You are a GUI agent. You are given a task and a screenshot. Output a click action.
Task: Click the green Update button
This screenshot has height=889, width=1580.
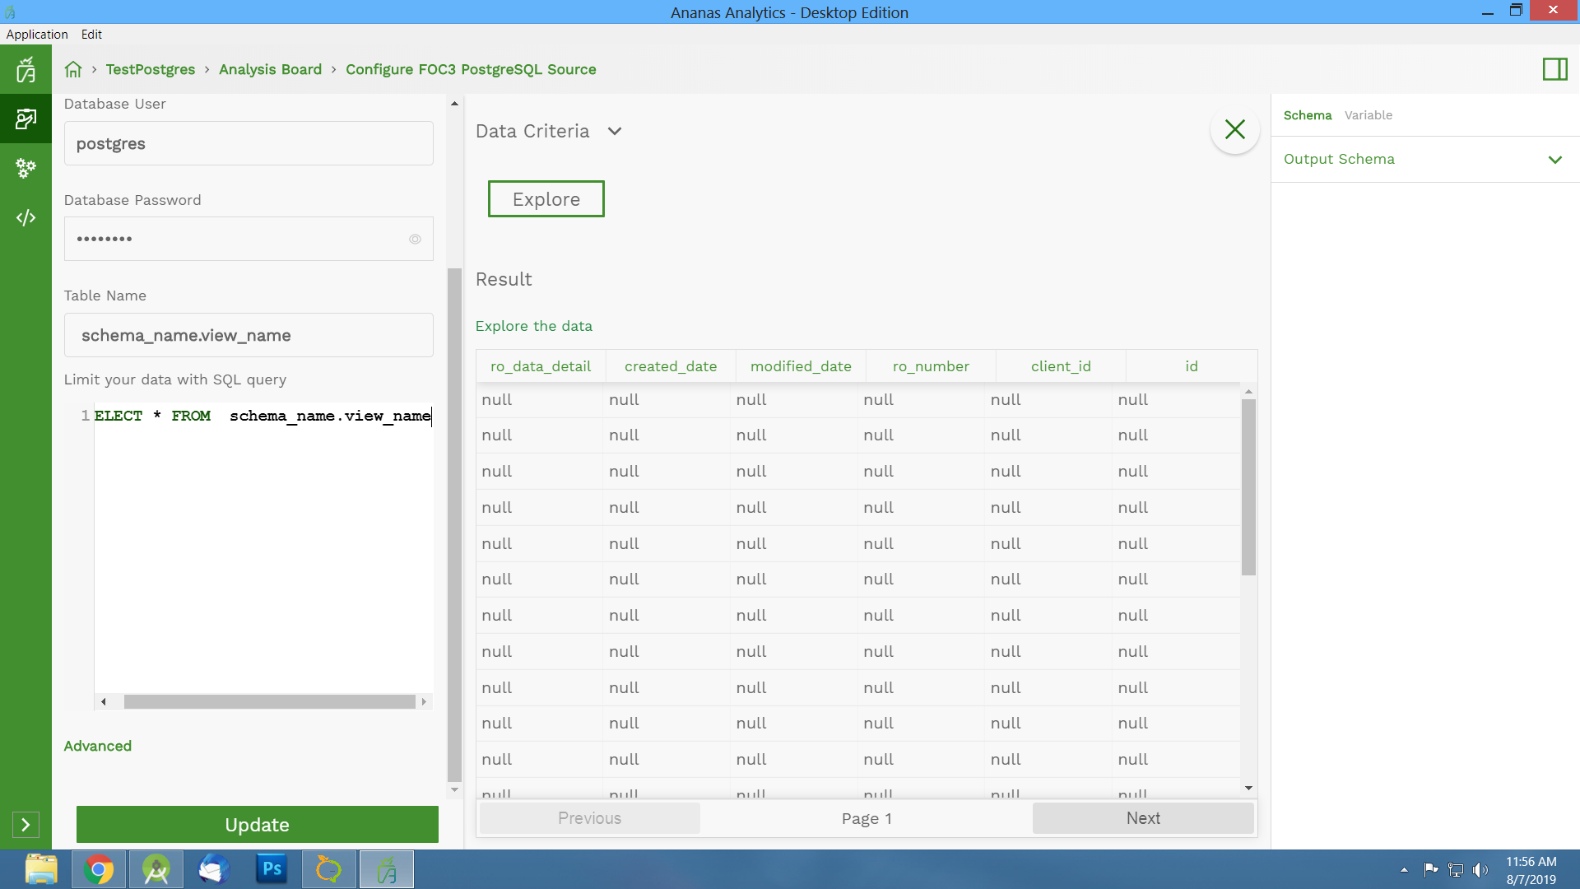click(x=257, y=824)
